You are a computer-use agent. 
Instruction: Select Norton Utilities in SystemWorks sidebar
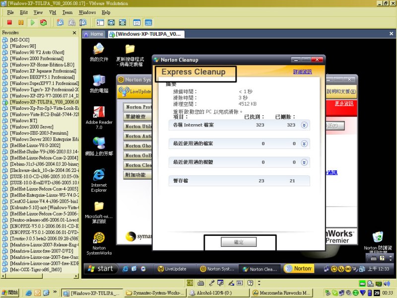click(x=138, y=127)
